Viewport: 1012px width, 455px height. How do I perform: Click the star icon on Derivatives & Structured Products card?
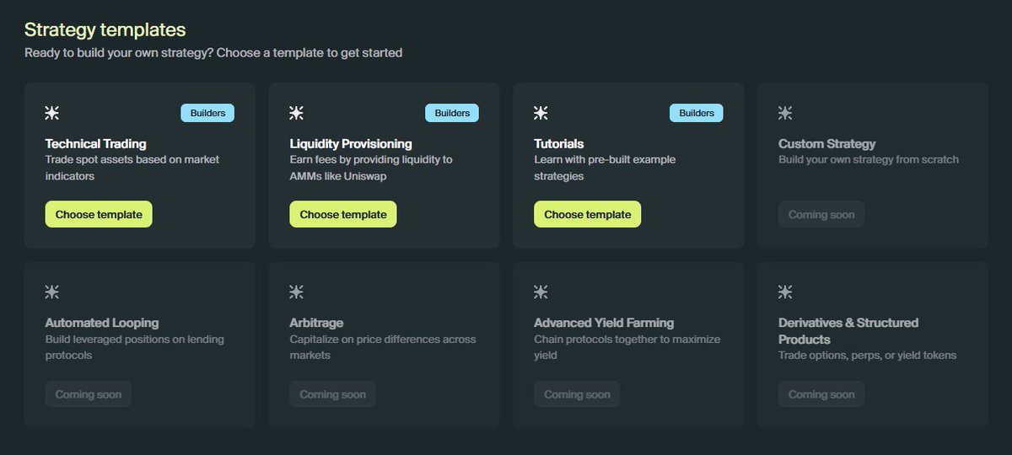pos(785,292)
